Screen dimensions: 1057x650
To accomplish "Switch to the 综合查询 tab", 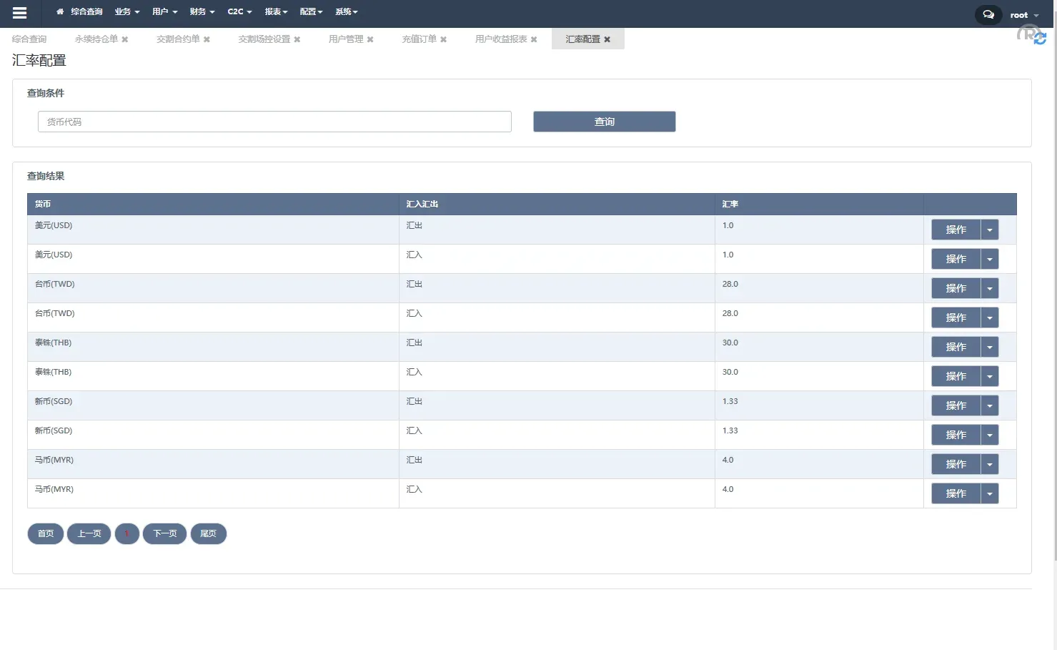I will (x=29, y=39).
